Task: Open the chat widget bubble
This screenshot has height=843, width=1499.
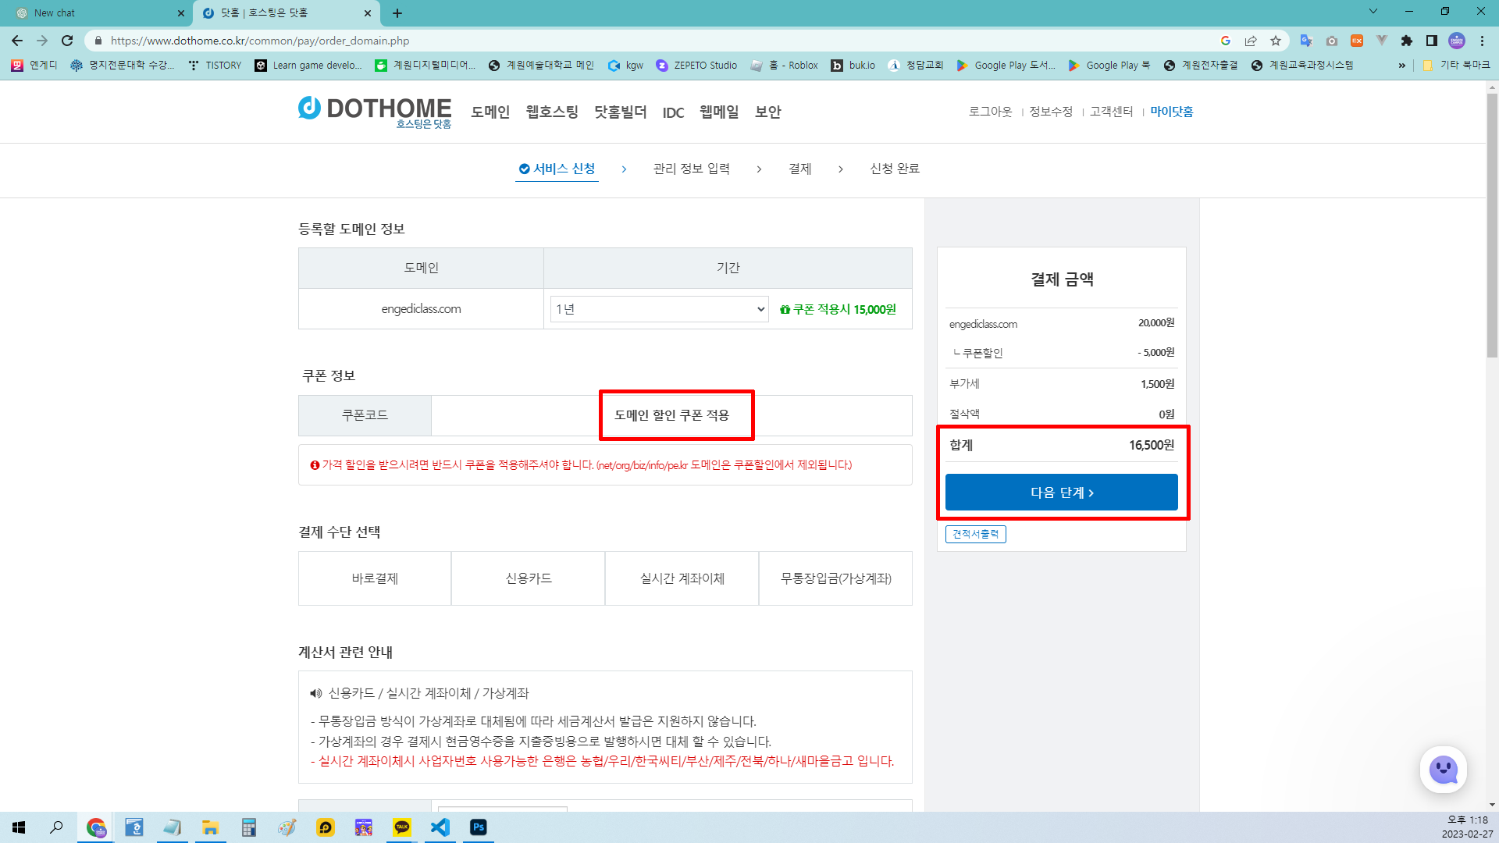Action: pos(1444,770)
